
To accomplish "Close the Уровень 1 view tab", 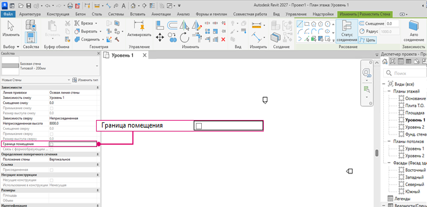I will pyautogui.click(x=145, y=55).
